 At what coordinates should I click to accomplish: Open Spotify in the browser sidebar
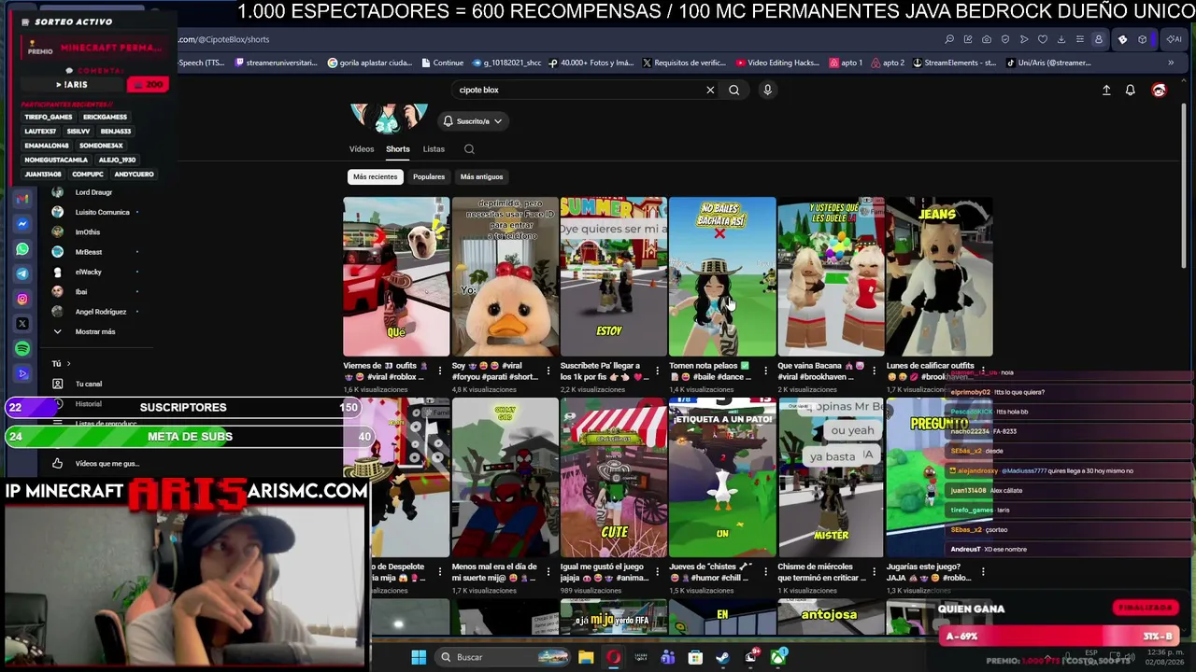(23, 348)
